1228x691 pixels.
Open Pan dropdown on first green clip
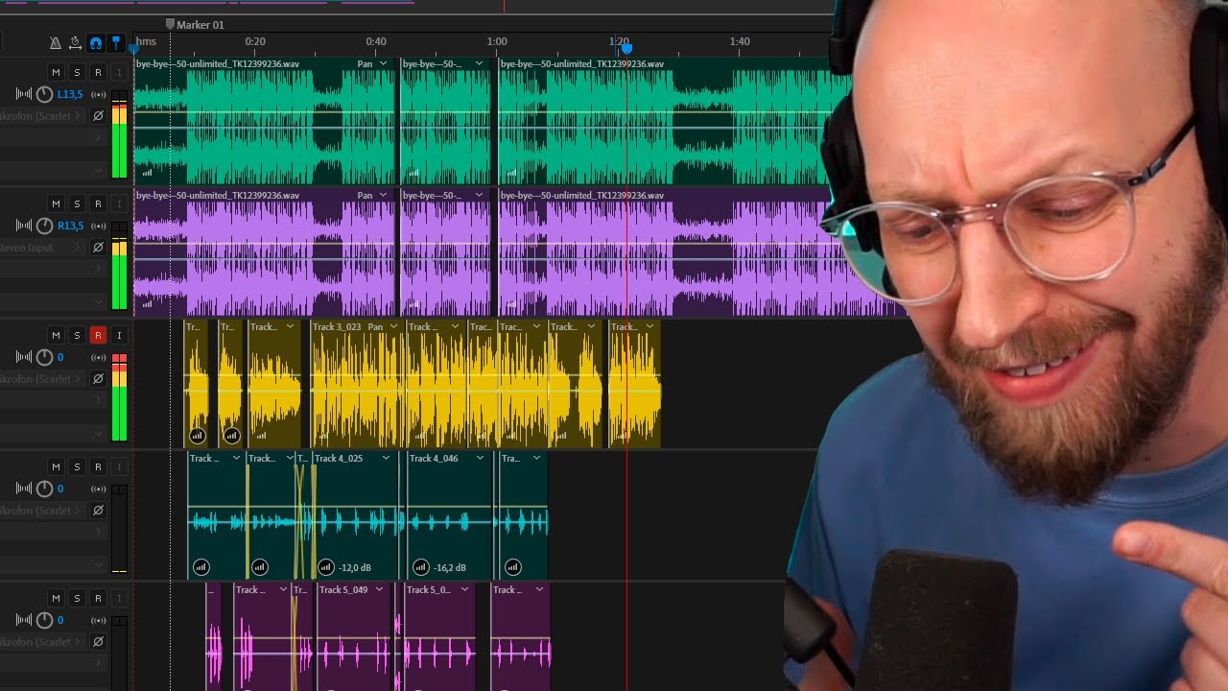[383, 64]
